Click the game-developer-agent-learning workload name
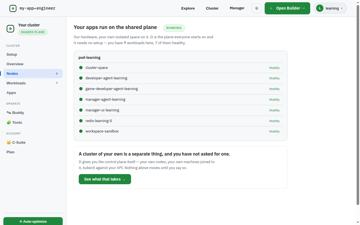The height and width of the screenshot is (225, 360). coord(112,89)
